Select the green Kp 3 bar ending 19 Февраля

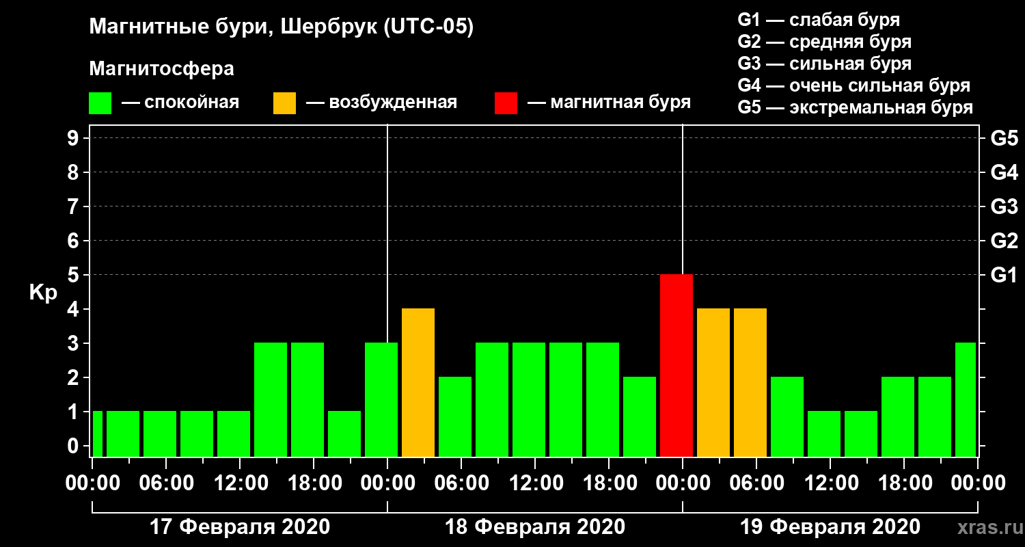[x=966, y=399]
